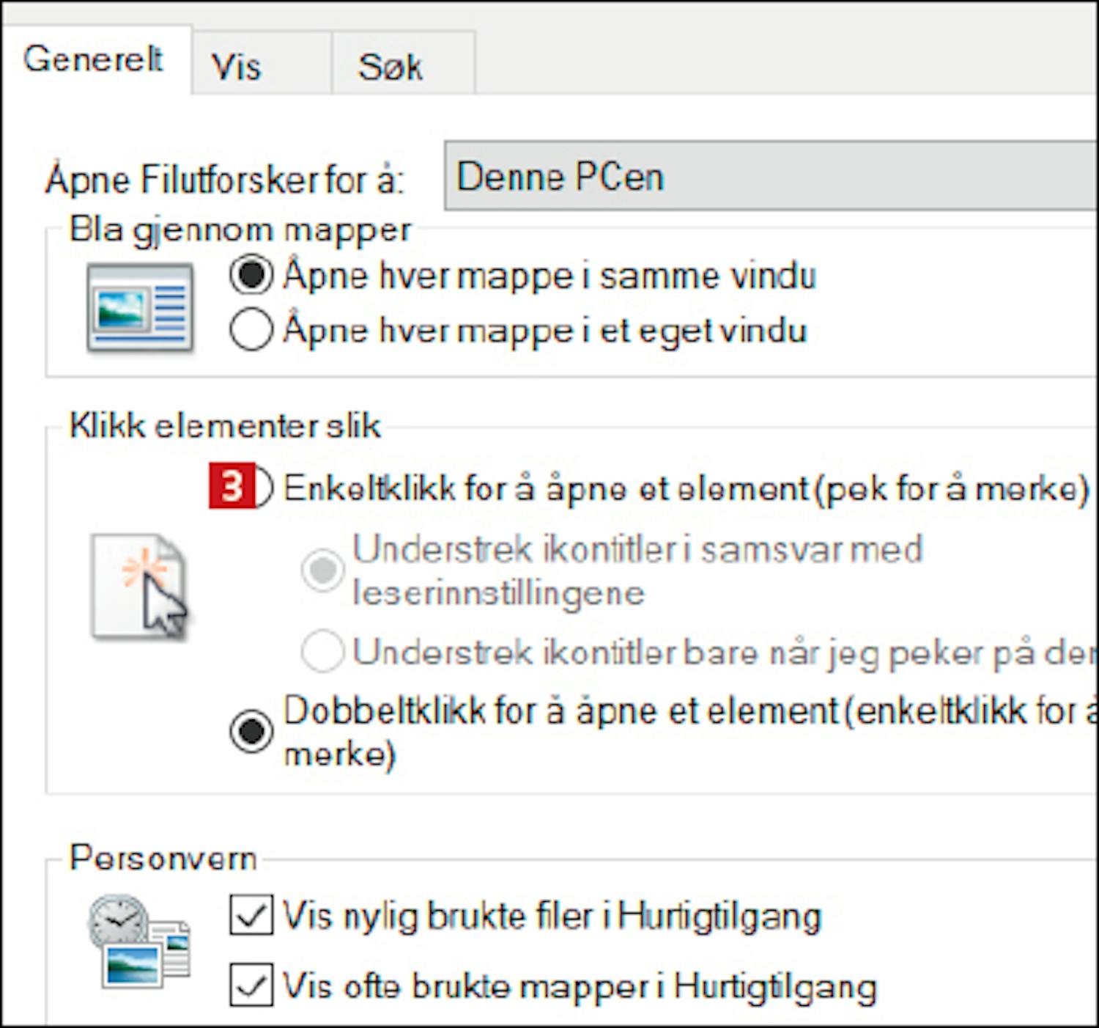This screenshot has width=1099, height=1028.
Task: Select 'Understrek ikontitler bare når jeg peker'
Action: pos(322,651)
